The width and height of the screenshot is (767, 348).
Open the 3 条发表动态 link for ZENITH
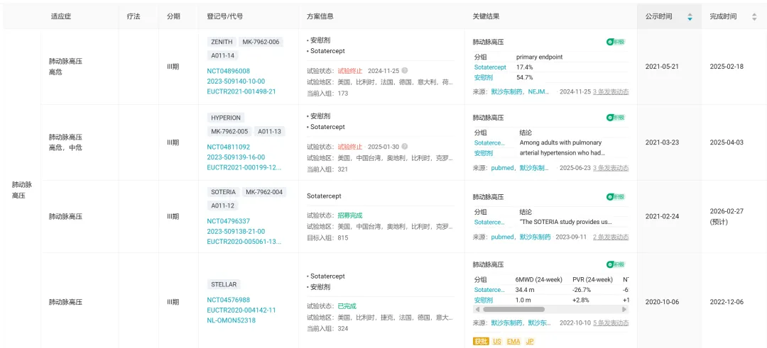[x=611, y=92]
